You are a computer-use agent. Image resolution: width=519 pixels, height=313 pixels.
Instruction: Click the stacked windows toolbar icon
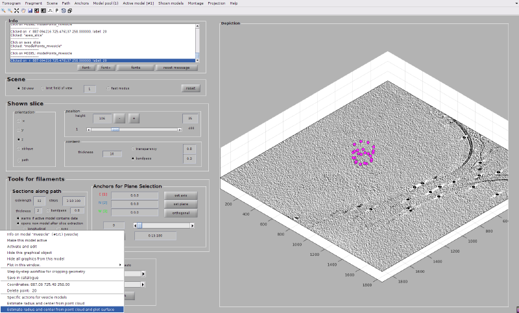[69, 10]
